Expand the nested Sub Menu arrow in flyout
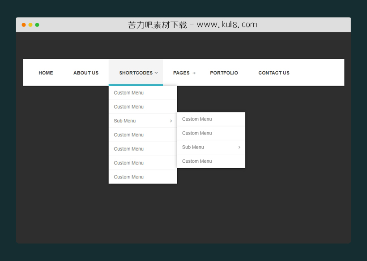The height and width of the screenshot is (261, 367). pyautogui.click(x=239, y=148)
